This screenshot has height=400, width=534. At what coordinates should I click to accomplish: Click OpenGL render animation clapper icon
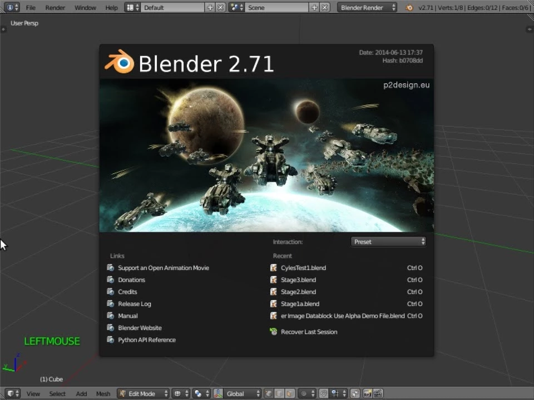(x=378, y=393)
